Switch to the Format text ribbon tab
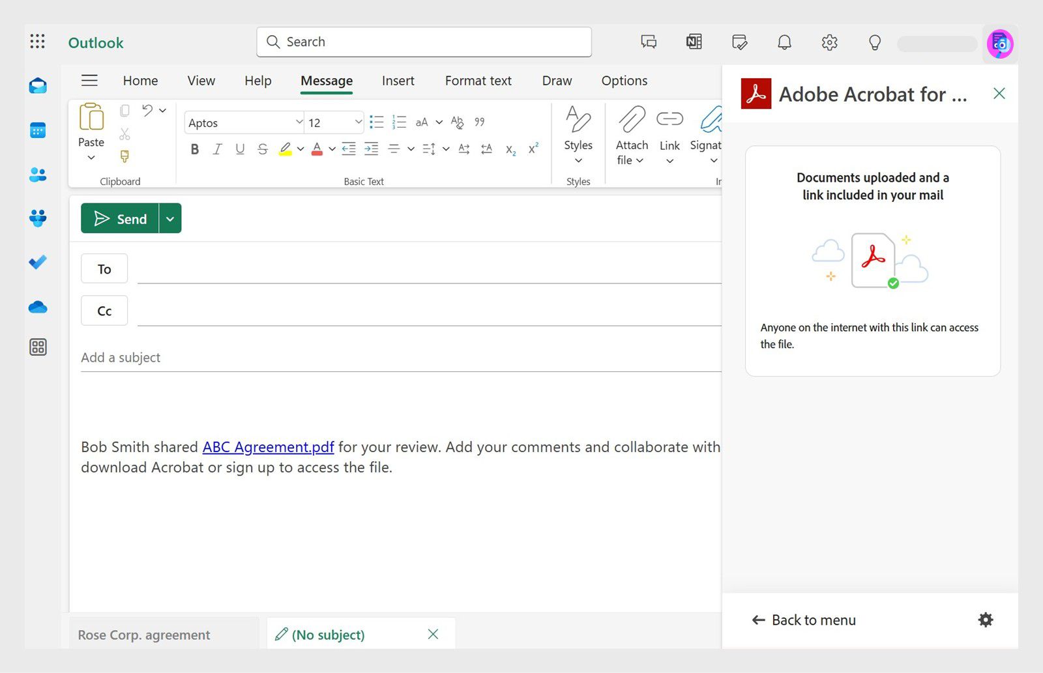The height and width of the screenshot is (673, 1043). pos(478,80)
